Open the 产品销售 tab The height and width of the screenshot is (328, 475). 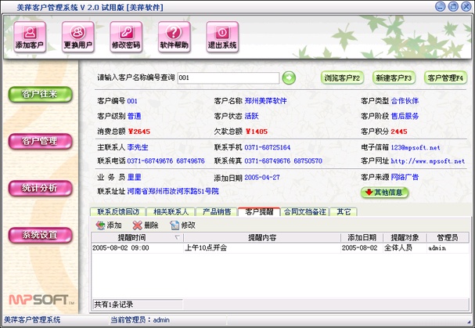click(217, 211)
